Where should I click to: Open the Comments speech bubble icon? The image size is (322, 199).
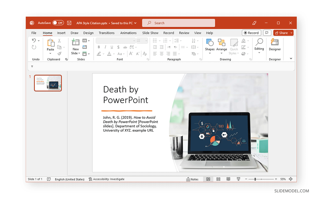pyautogui.click(x=267, y=33)
